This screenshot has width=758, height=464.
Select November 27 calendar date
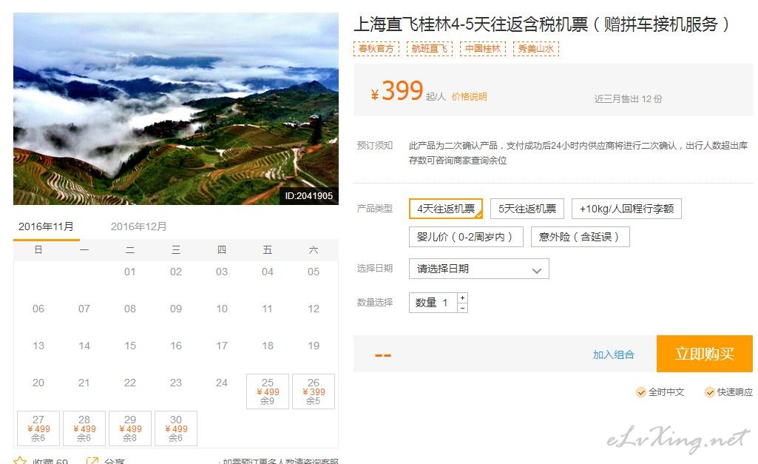tap(38, 428)
